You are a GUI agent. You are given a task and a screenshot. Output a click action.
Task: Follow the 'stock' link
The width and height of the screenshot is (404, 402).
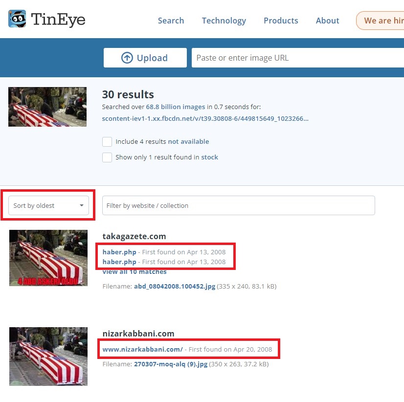point(209,157)
